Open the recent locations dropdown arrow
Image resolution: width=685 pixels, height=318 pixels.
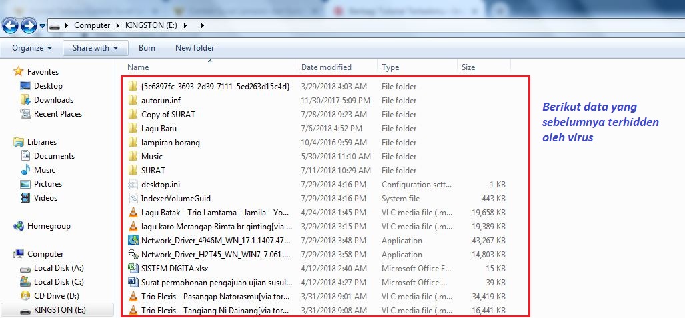(42, 26)
